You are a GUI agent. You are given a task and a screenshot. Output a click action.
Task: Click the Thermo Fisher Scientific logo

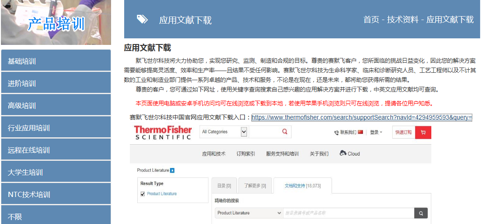163,132
